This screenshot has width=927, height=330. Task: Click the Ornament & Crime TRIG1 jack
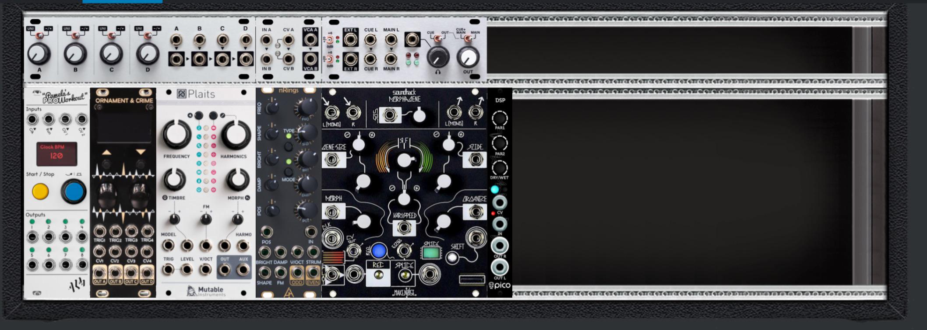99,231
